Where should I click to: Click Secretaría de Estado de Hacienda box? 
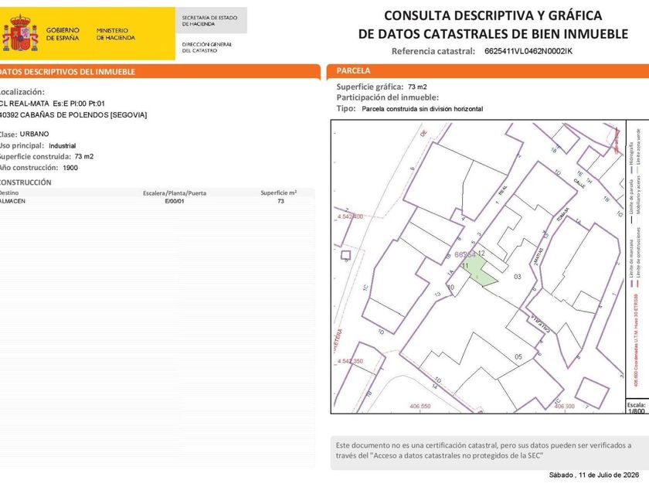click(x=211, y=21)
